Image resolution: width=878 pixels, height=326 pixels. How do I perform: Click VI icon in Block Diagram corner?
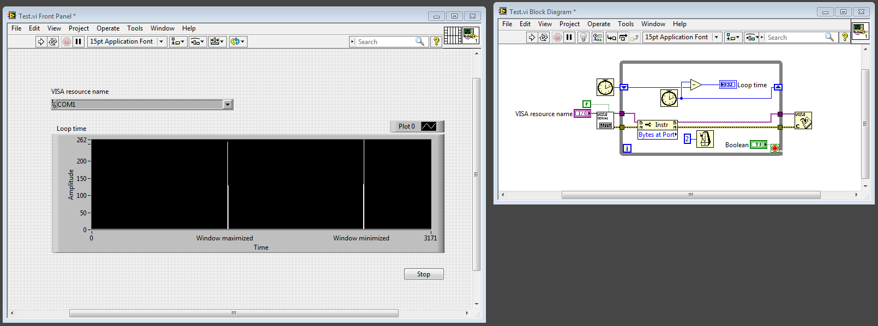coord(861,31)
